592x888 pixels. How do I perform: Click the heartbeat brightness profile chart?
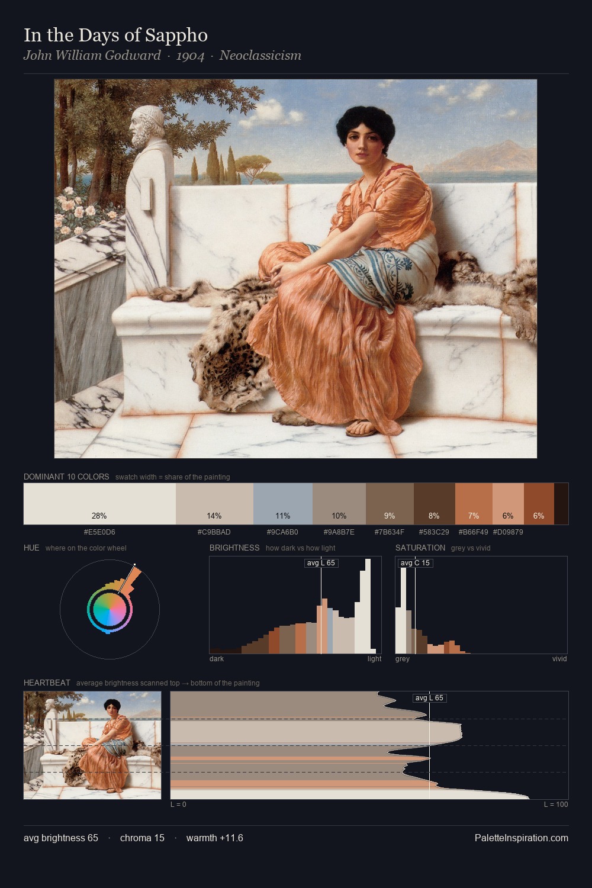369,745
